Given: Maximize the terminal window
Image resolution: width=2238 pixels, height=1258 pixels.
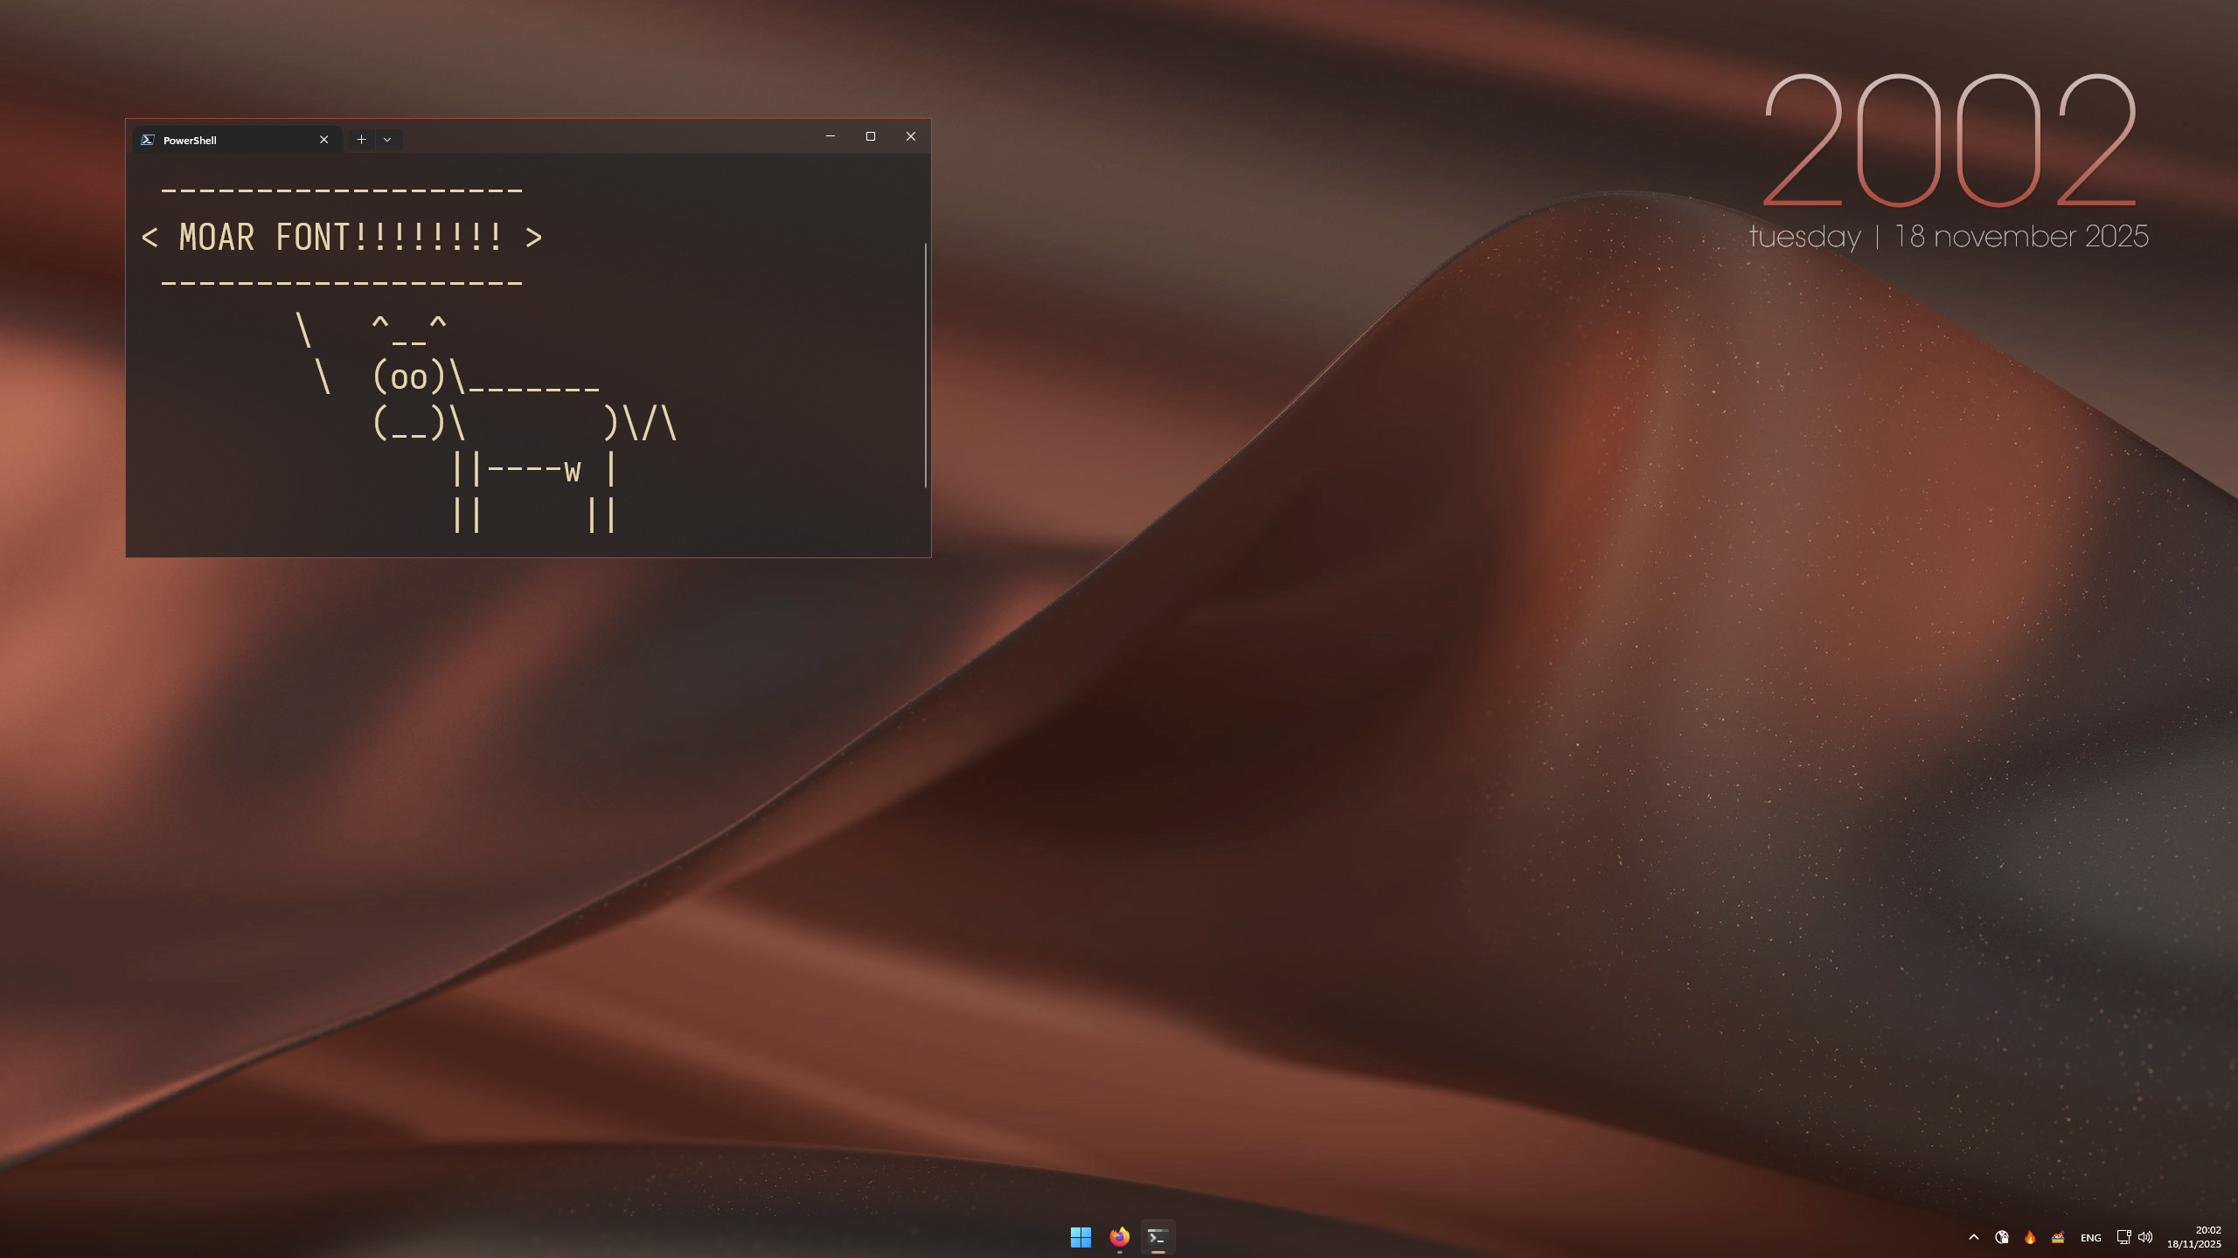Looking at the screenshot, I should pyautogui.click(x=871, y=136).
